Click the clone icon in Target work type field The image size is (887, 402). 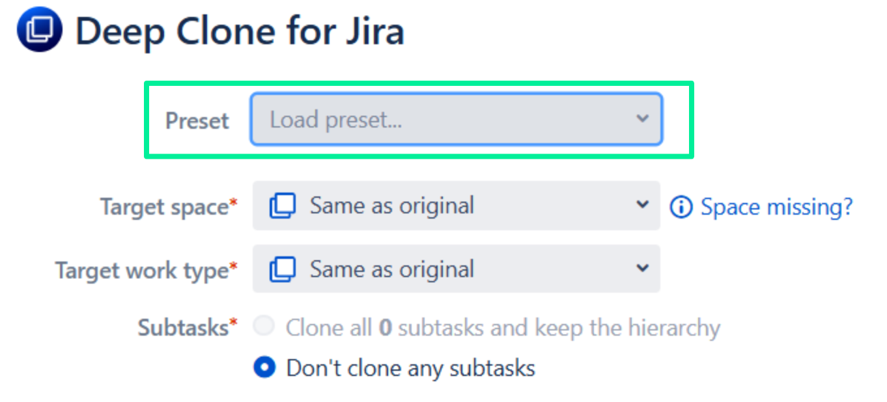click(x=283, y=269)
